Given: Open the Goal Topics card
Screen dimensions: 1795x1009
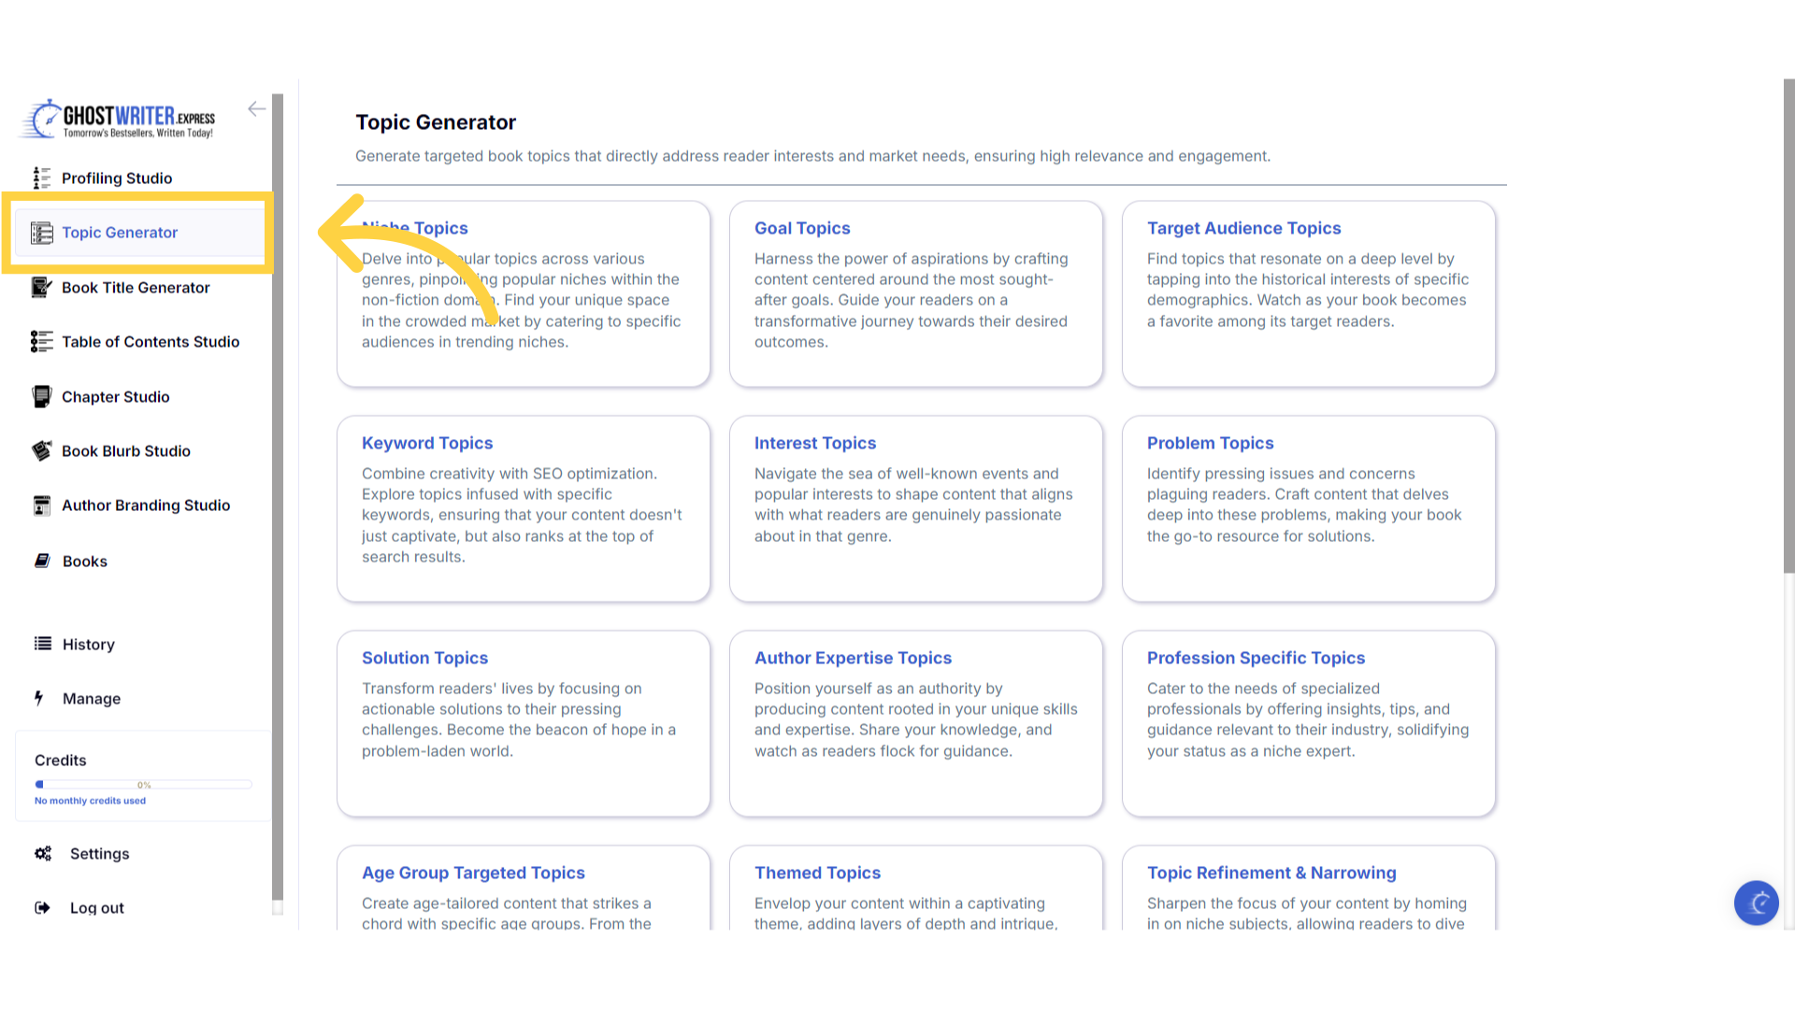Looking at the screenshot, I should 915,293.
